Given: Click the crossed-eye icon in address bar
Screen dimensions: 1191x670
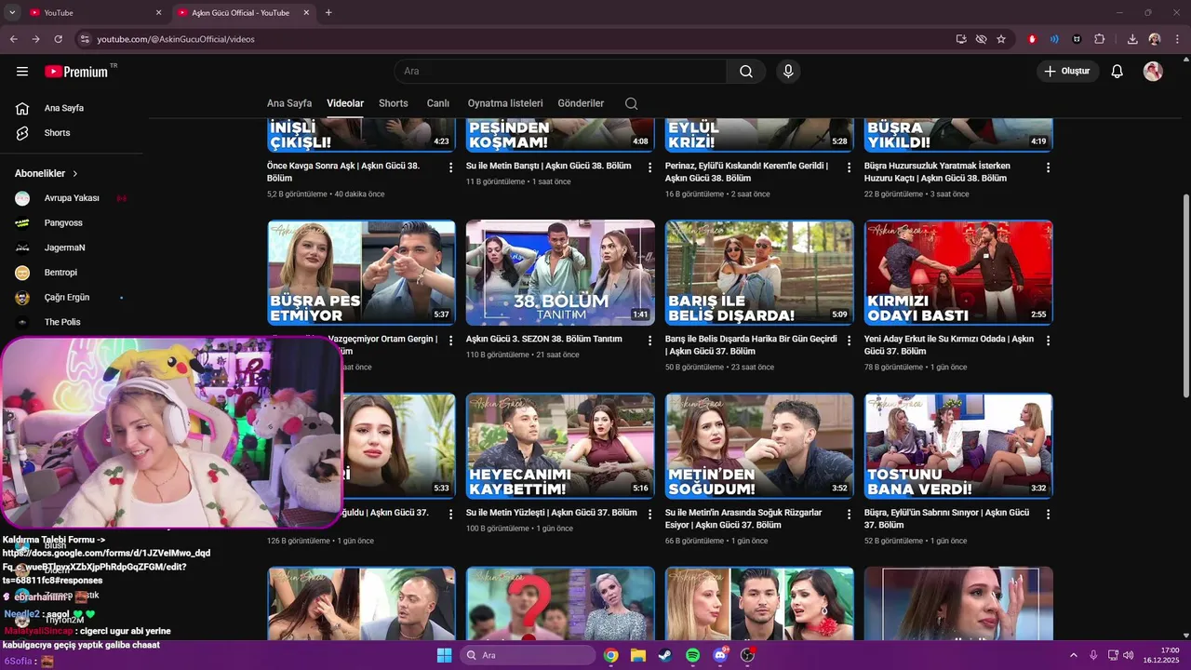Looking at the screenshot, I should click(981, 39).
